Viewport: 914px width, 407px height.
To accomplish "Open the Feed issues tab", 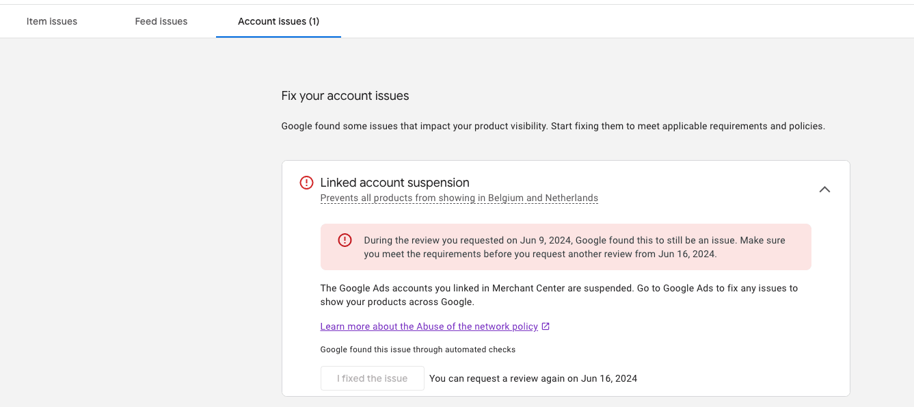I will pos(161,21).
